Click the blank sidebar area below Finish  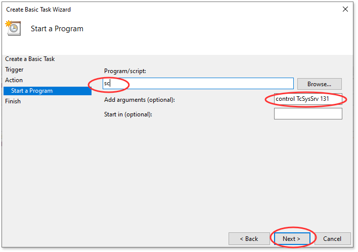click(46, 166)
